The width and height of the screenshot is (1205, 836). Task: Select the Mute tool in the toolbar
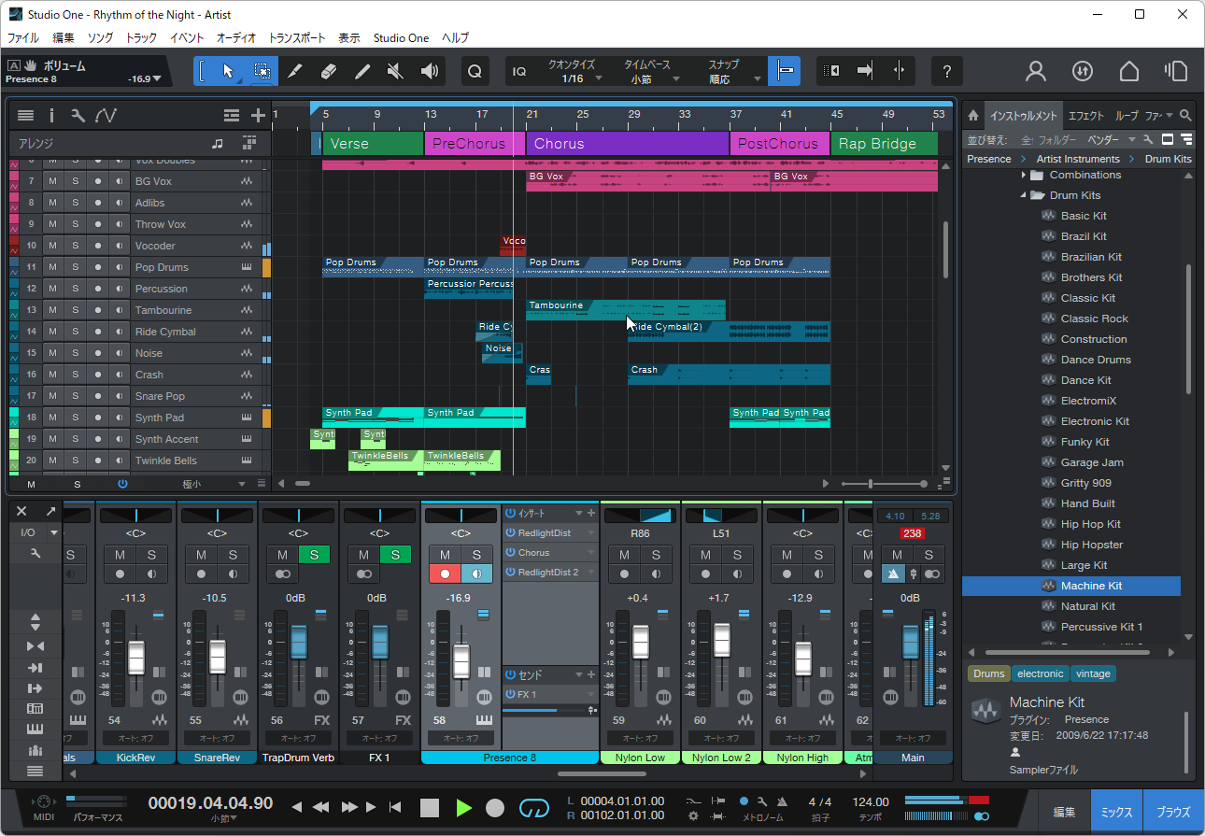click(x=396, y=71)
